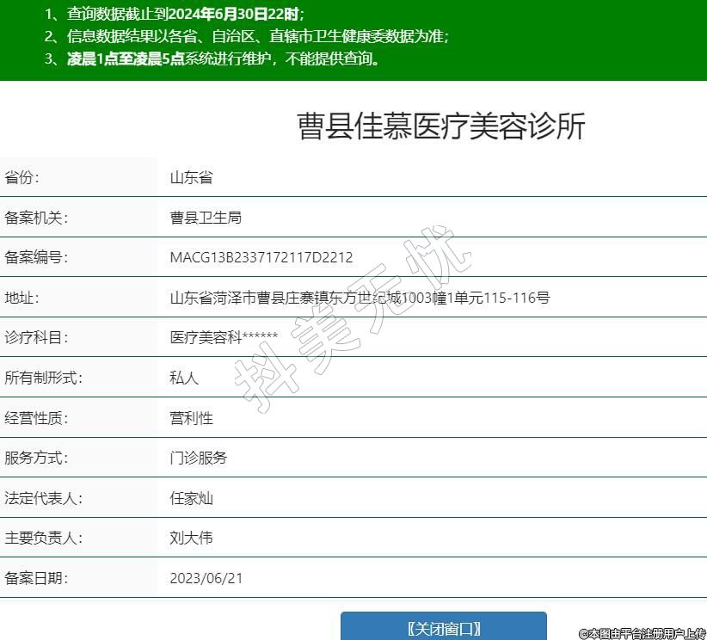Click the 备案日期 row label

(36, 578)
